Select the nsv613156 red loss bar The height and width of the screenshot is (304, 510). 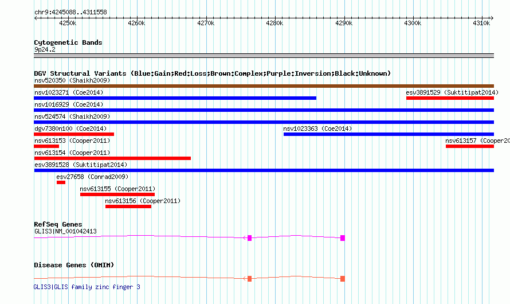coord(128,206)
